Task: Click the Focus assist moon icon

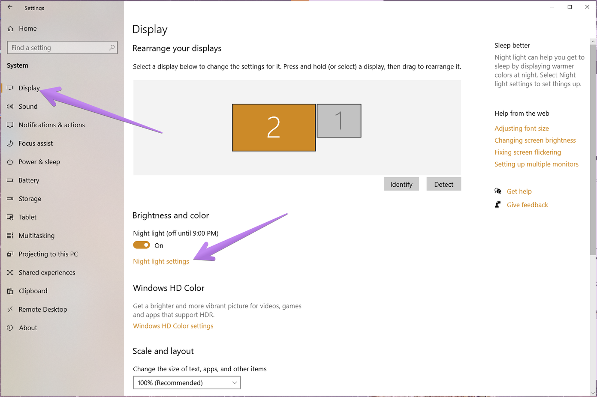Action: [x=10, y=143]
